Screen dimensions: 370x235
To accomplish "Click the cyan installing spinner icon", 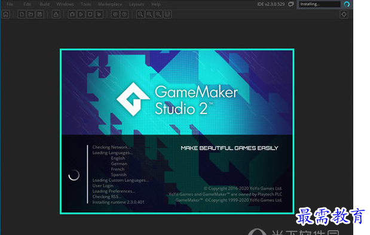I will (347, 4).
